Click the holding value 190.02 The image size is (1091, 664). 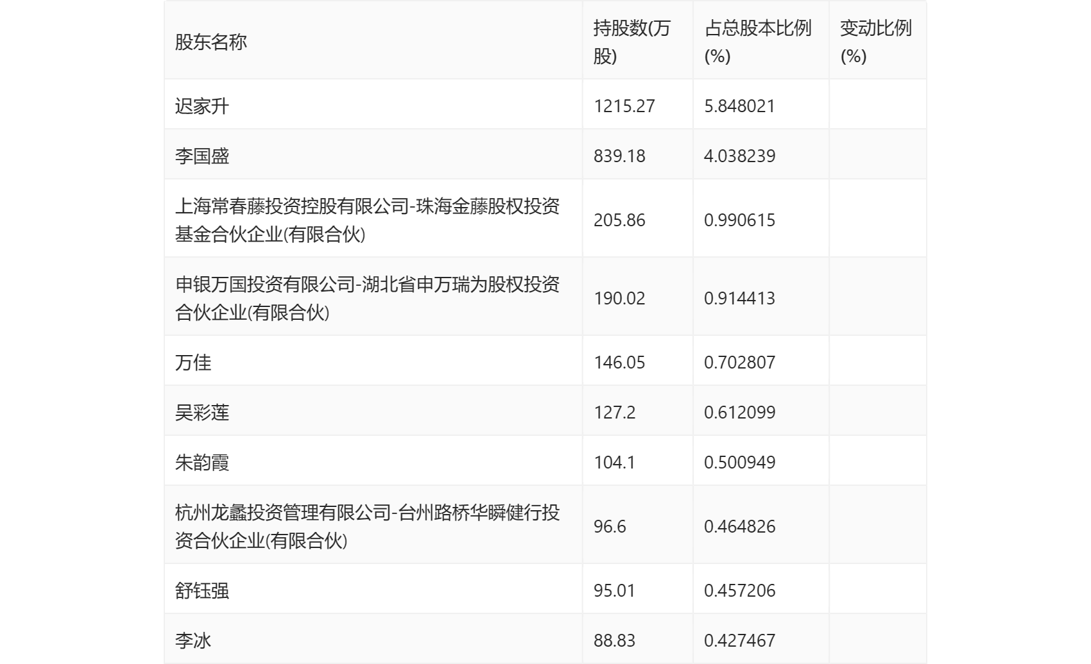click(x=620, y=298)
